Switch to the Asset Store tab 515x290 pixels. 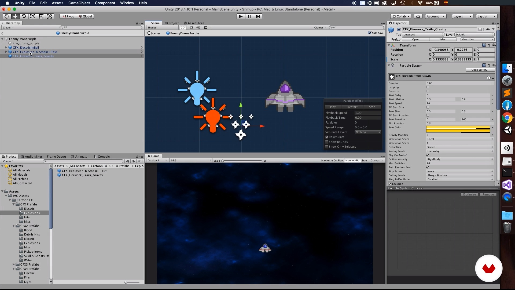[194, 23]
